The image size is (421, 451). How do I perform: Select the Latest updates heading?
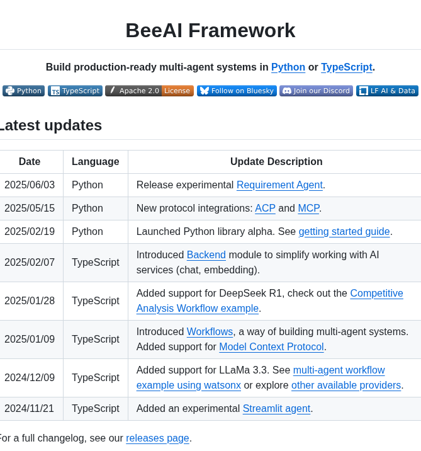click(x=50, y=125)
